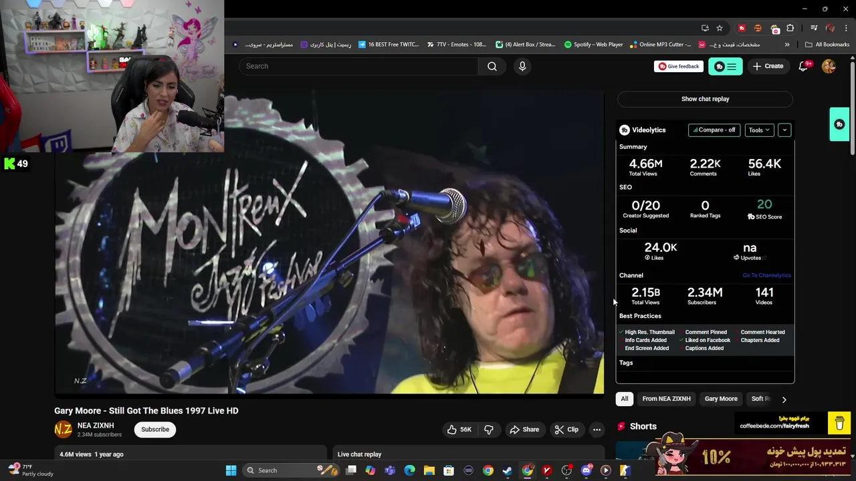Open the account avatar menu
Viewport: 856px width, 481px height.
[x=829, y=66]
